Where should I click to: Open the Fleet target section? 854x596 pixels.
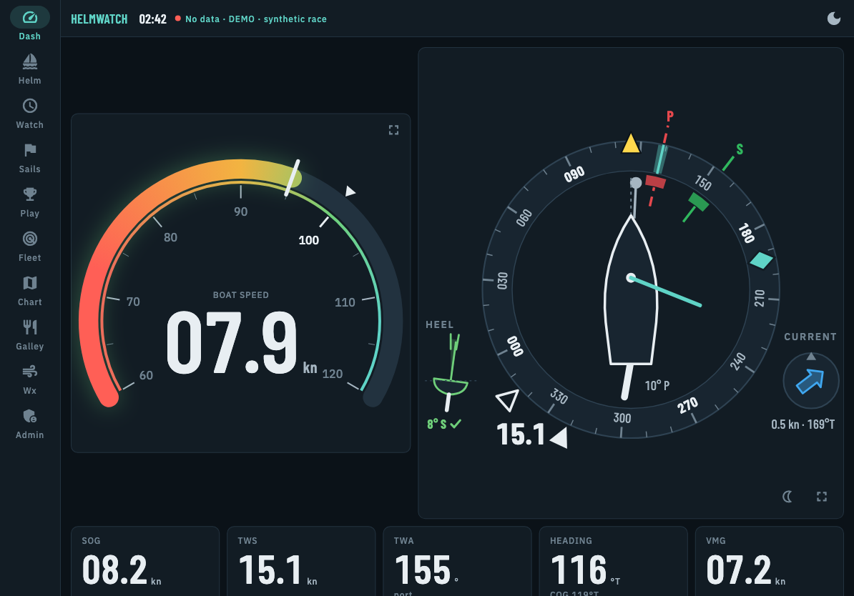29,247
